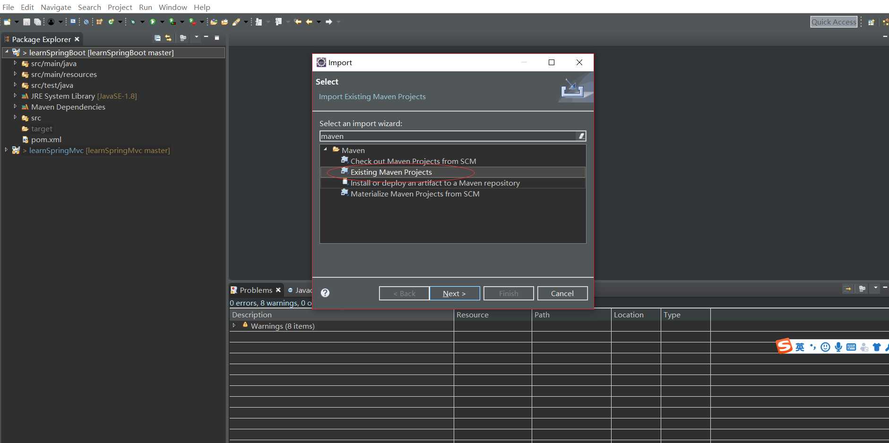Click the Cancel button
889x443 pixels.
point(562,293)
